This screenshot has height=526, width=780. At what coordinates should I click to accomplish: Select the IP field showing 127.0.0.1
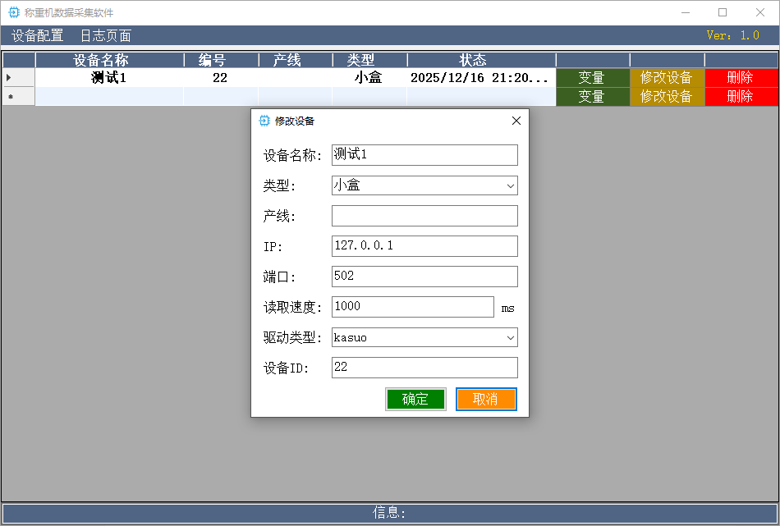424,245
